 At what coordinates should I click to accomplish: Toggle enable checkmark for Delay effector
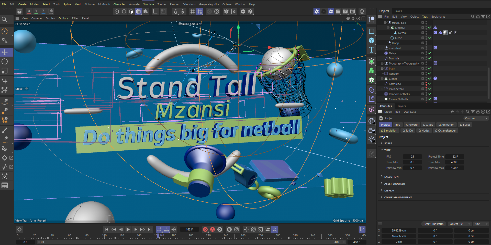click(x=430, y=53)
